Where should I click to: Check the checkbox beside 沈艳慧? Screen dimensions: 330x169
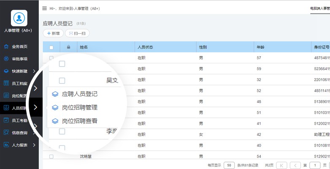tap(51, 156)
